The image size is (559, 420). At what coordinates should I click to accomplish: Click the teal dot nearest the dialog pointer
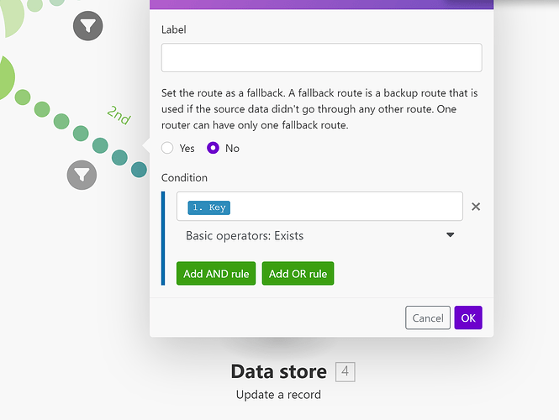[139, 170]
